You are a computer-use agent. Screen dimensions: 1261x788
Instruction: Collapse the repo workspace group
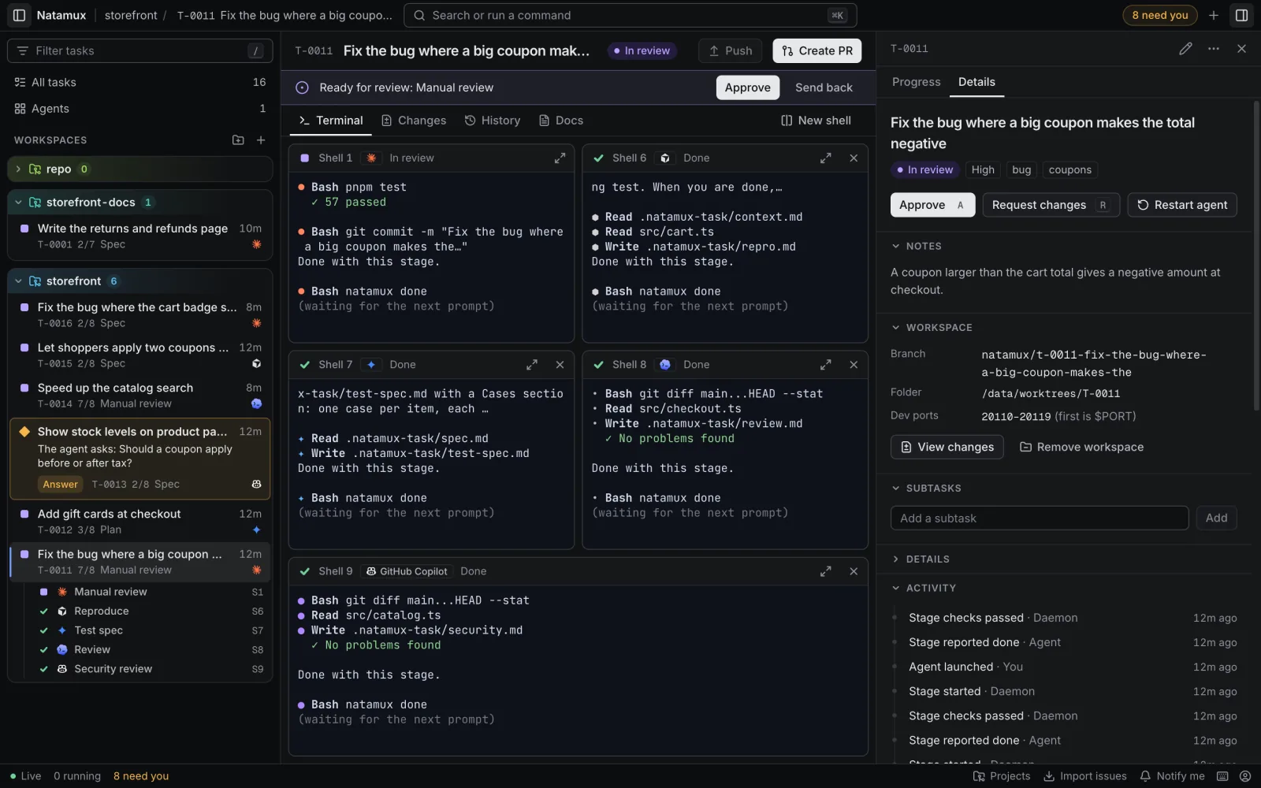click(x=18, y=169)
